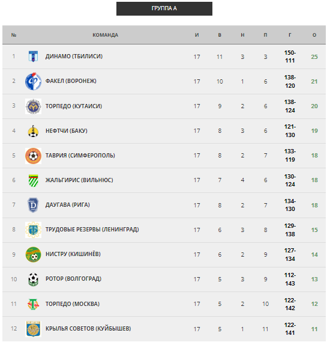Viewport: 330px width, 345px height.
Task: Click the Трудовые Резервы gear logo
Action: click(x=33, y=230)
